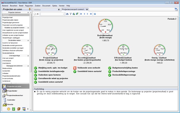Open Declaratievoorstel genereren link
Viewport: 180px width, 113px height.
pos(12,45)
